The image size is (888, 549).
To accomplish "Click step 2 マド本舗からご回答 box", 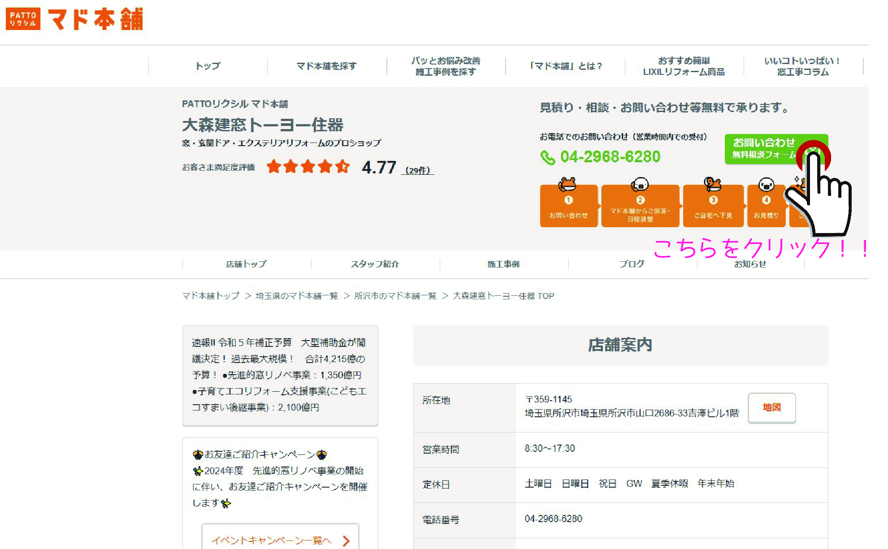I will (x=640, y=206).
